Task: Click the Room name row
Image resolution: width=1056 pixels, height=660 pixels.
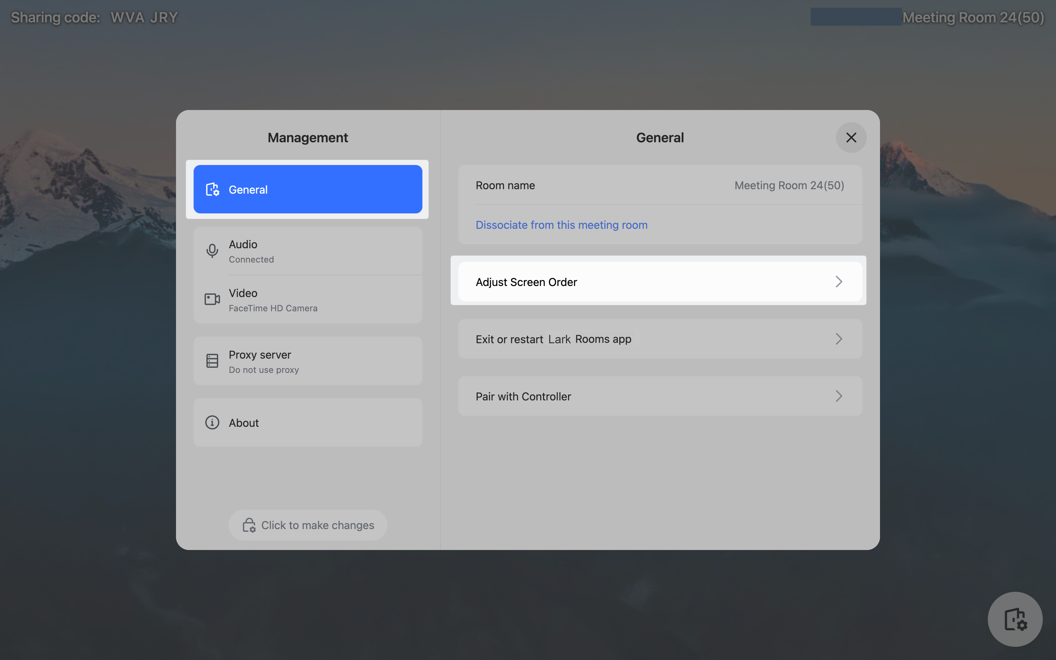Action: click(x=659, y=186)
